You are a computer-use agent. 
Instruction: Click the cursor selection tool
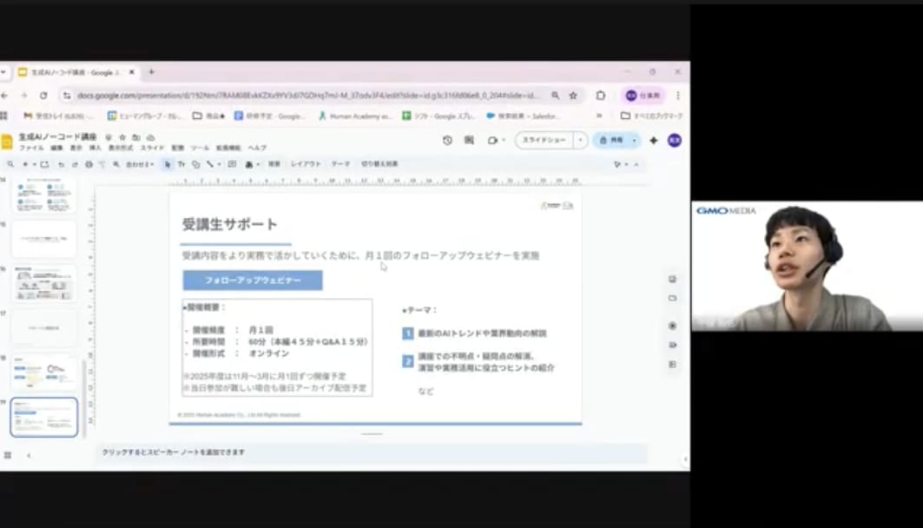point(167,164)
